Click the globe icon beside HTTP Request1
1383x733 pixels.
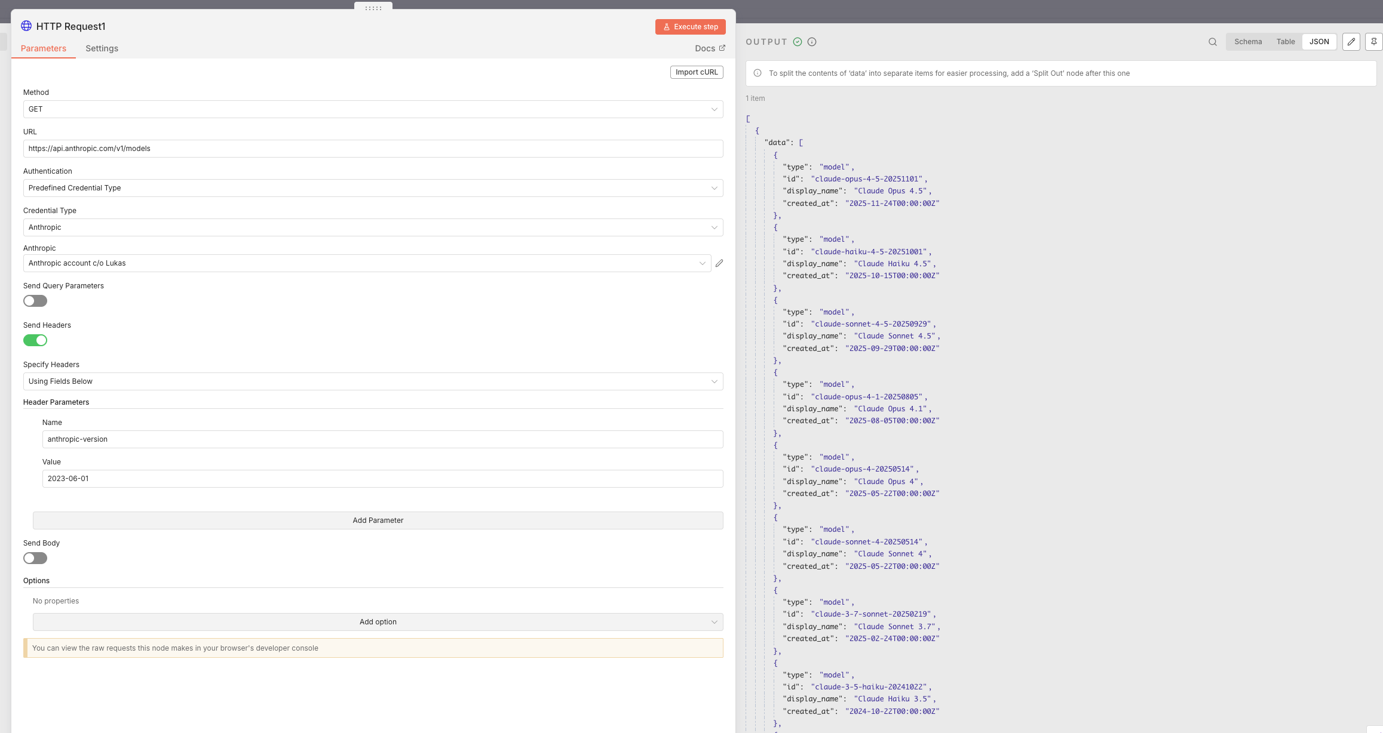(x=26, y=26)
